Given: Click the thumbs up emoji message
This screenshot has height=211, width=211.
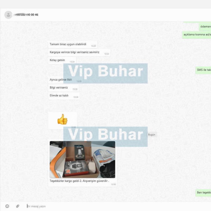Looking at the screenshot, I should (x=63, y=121).
